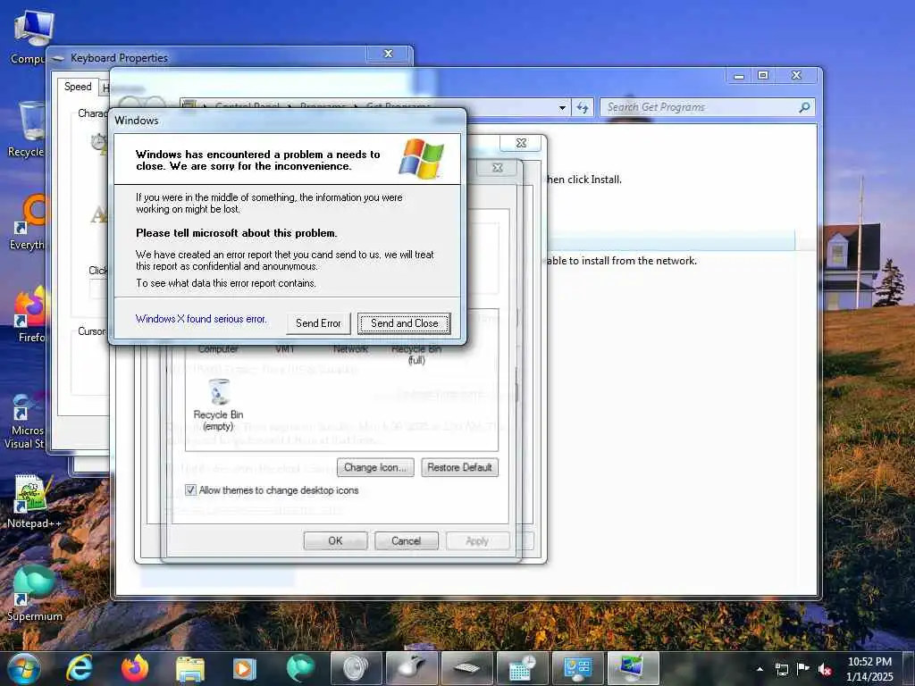Select the Notepad++ desktop shortcut
This screenshot has width=915, height=686.
[34, 501]
